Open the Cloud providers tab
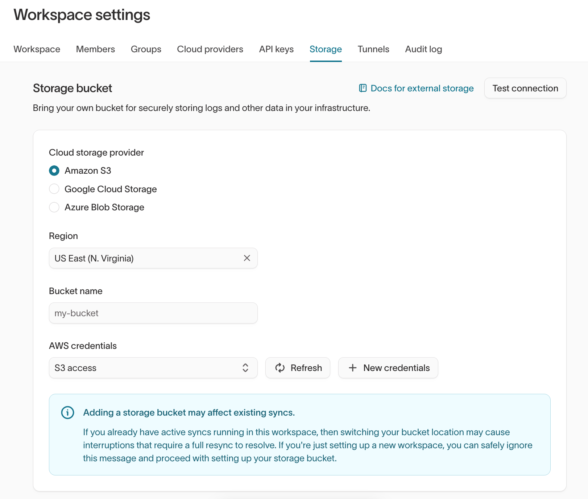Screen dimensions: 588x499 click(210, 49)
